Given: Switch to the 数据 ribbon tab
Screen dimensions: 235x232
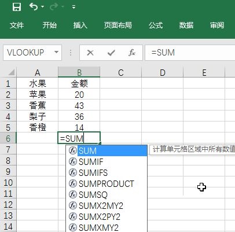Looking at the screenshot, I should [186, 25].
